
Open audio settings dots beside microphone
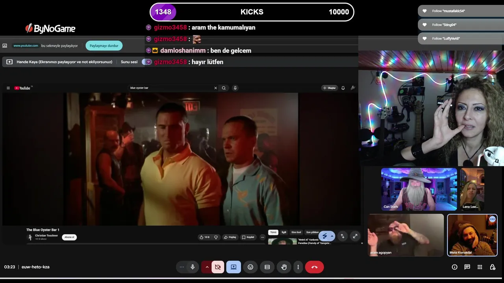pyautogui.click(x=182, y=267)
